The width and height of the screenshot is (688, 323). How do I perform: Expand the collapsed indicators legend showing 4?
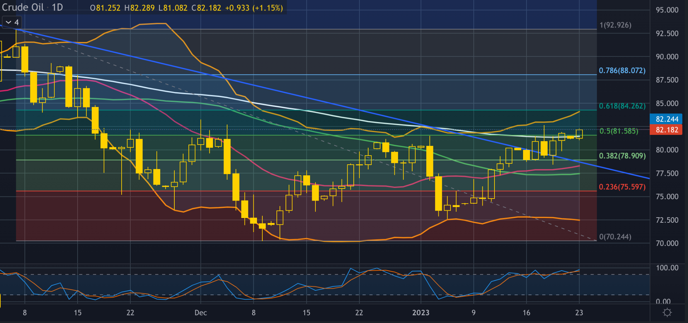[x=12, y=22]
